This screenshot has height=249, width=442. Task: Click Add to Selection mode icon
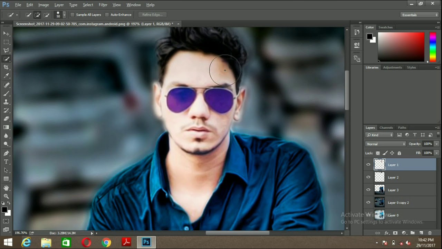[x=37, y=15]
